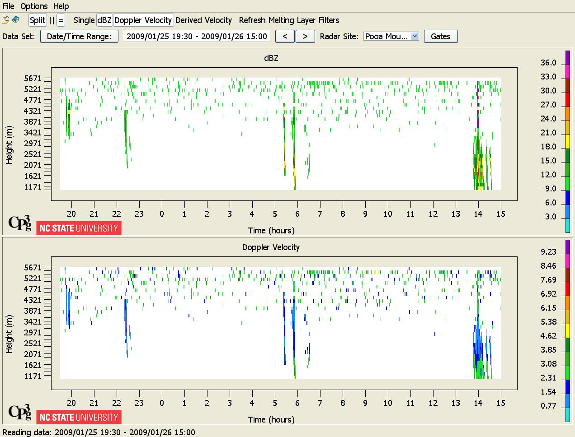Click 5671 height label on dBZ plot
Screen dimensions: 575x437
pos(33,79)
